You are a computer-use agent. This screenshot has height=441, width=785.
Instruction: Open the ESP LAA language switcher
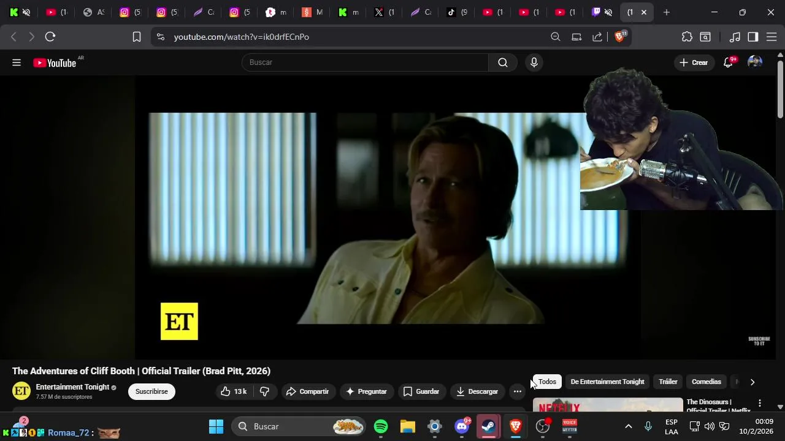pos(672,427)
